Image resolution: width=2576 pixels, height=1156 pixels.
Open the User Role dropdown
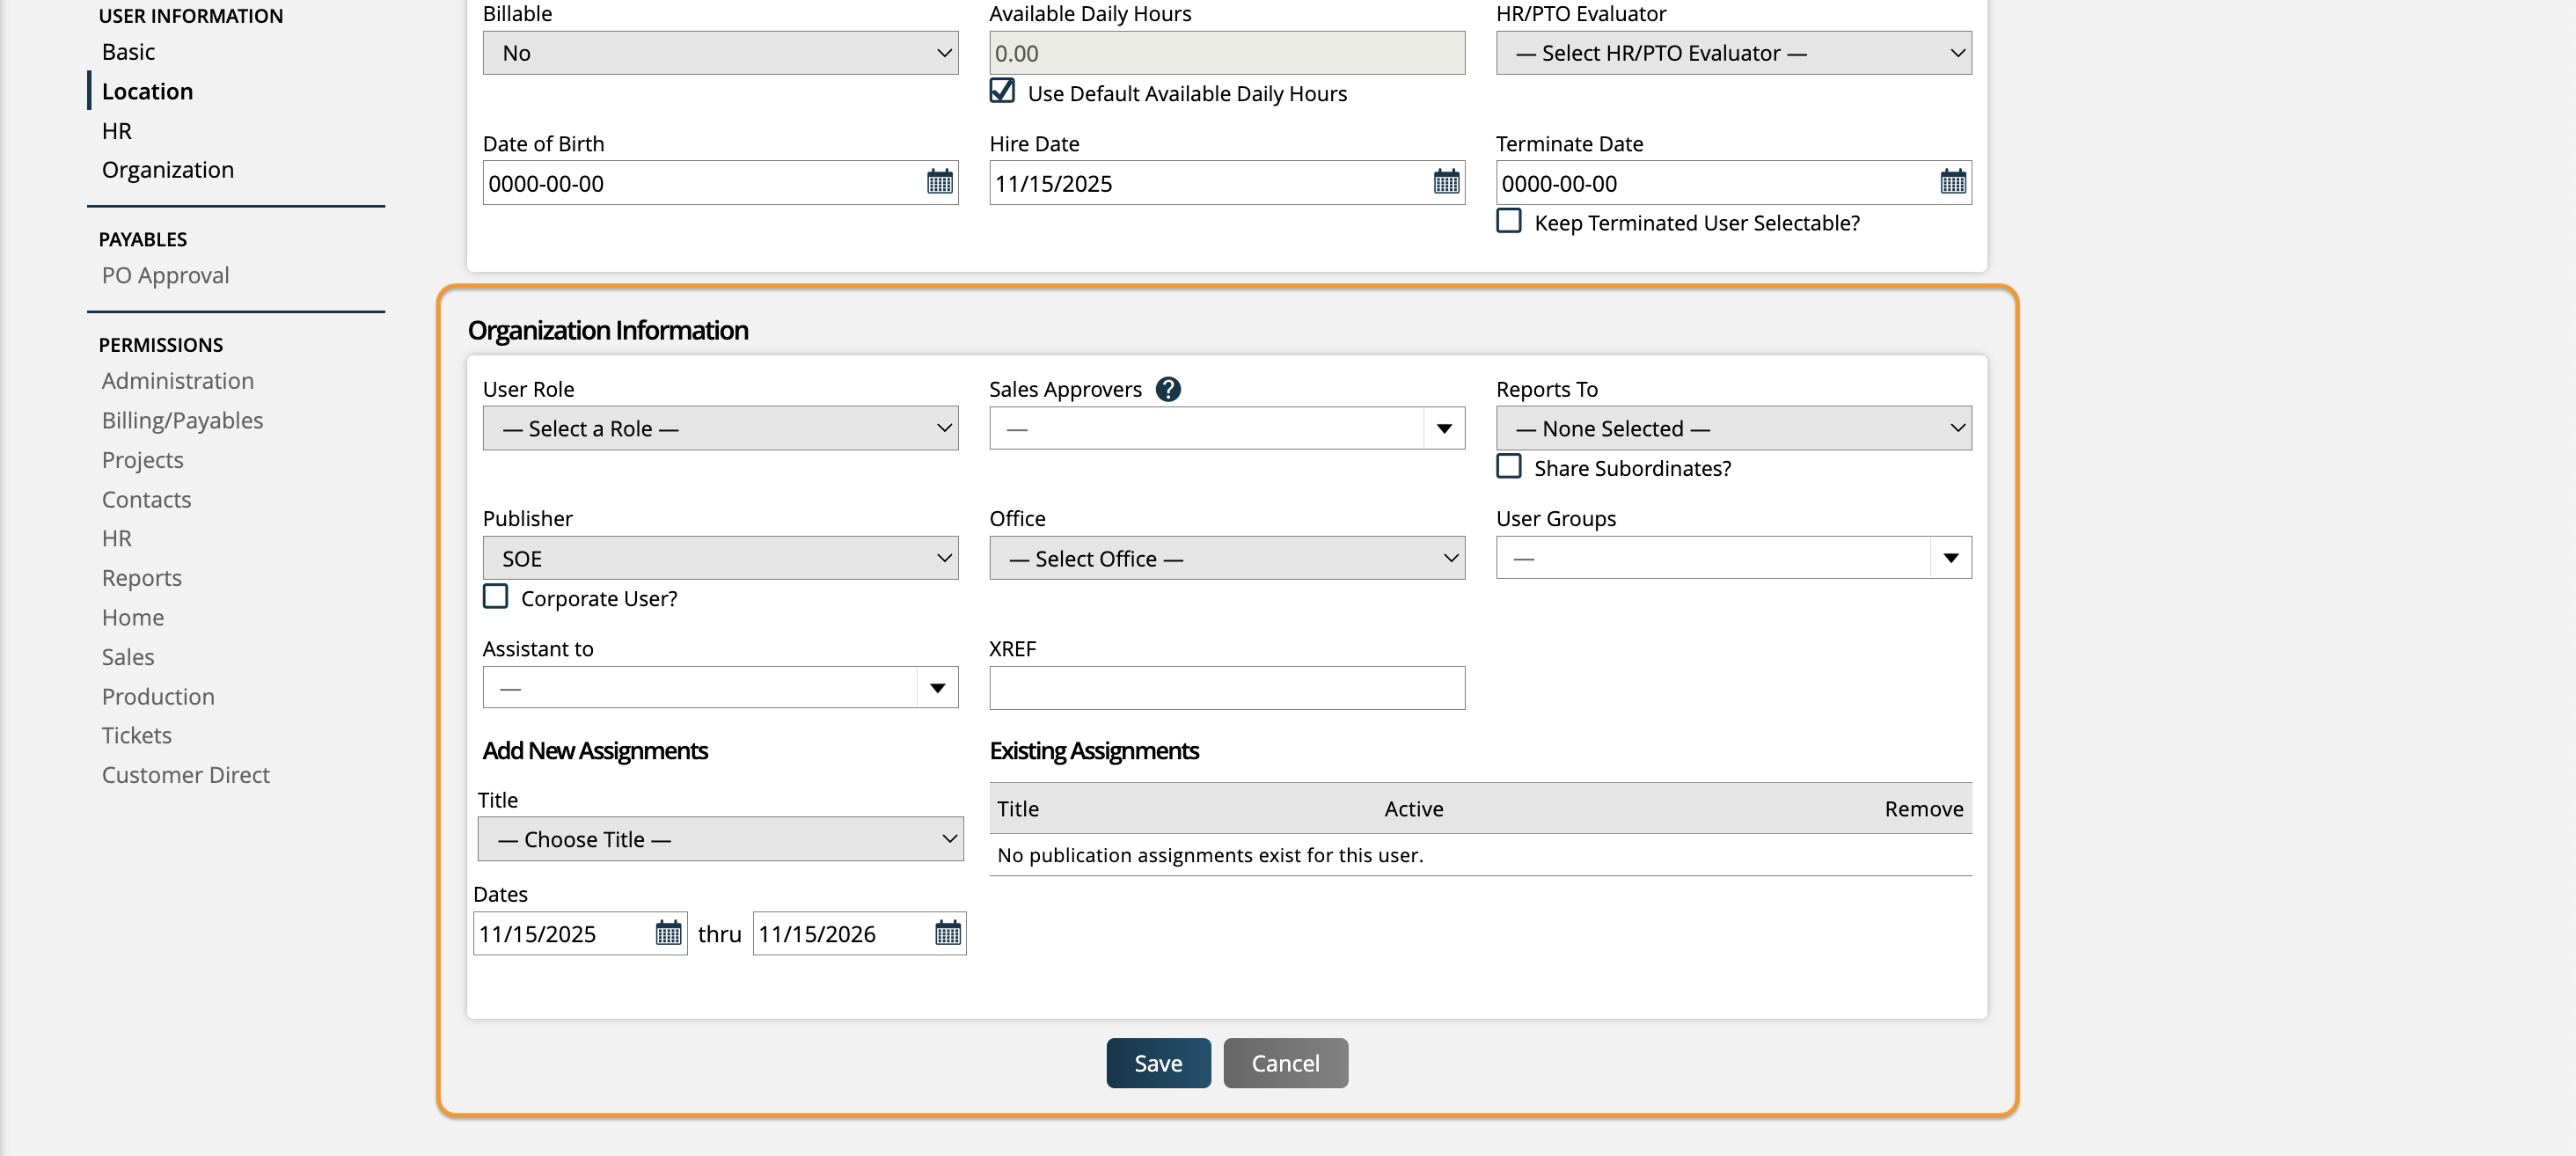pyautogui.click(x=719, y=428)
